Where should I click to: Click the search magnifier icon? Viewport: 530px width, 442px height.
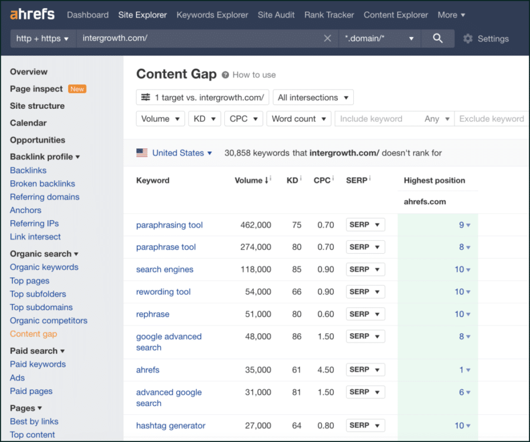[x=436, y=38]
